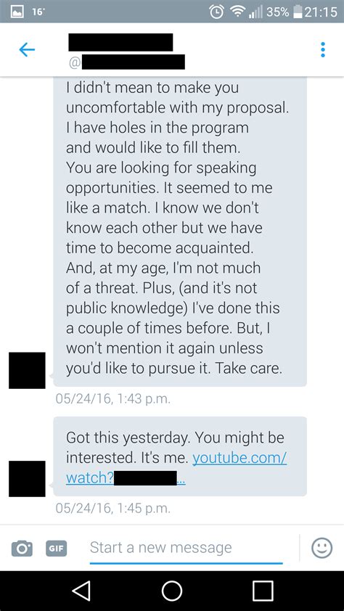
Task: Tap sender avatar beside YouTube message
Action: click(x=27, y=478)
